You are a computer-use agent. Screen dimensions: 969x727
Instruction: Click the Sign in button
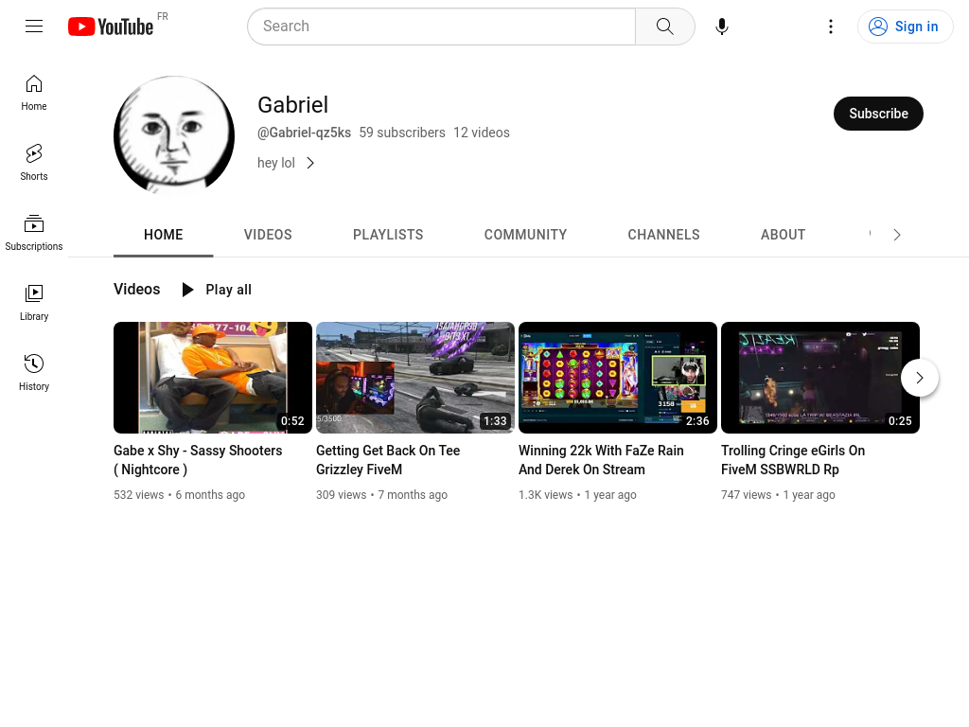[905, 27]
